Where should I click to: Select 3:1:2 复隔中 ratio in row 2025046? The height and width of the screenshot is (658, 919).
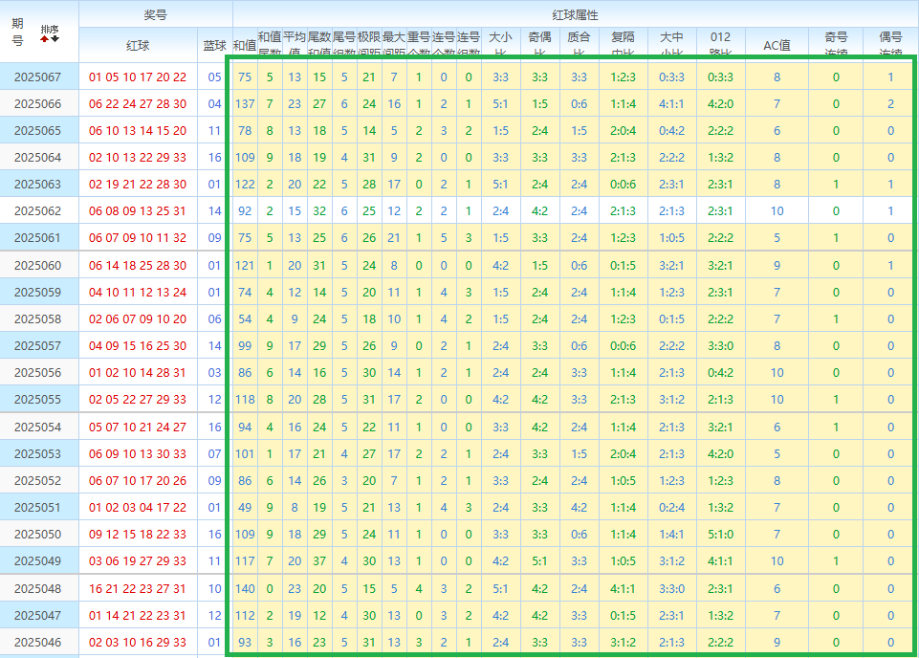click(x=623, y=642)
